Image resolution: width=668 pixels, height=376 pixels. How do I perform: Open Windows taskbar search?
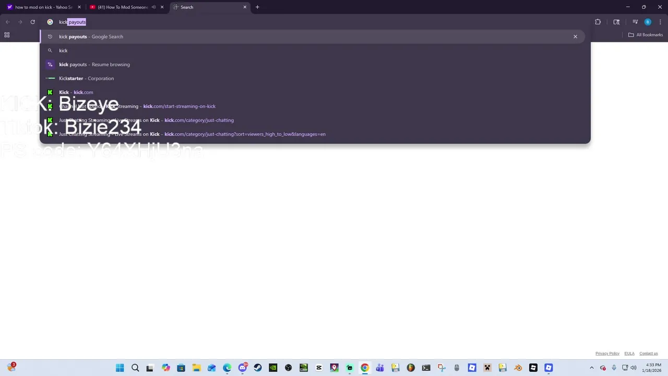click(x=135, y=368)
